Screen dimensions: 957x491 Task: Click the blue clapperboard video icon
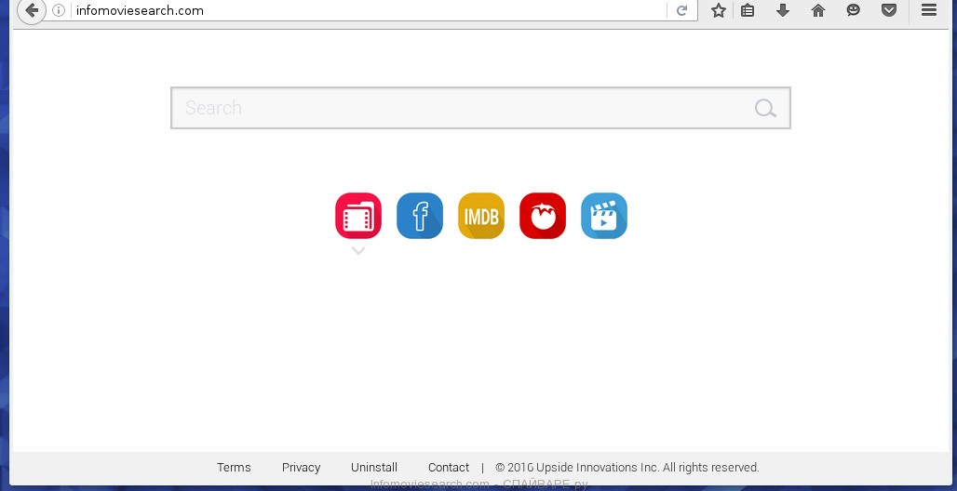pyautogui.click(x=604, y=216)
